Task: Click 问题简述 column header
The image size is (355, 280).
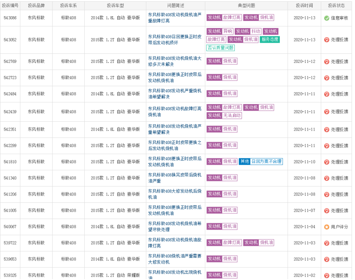Action: [x=176, y=6]
